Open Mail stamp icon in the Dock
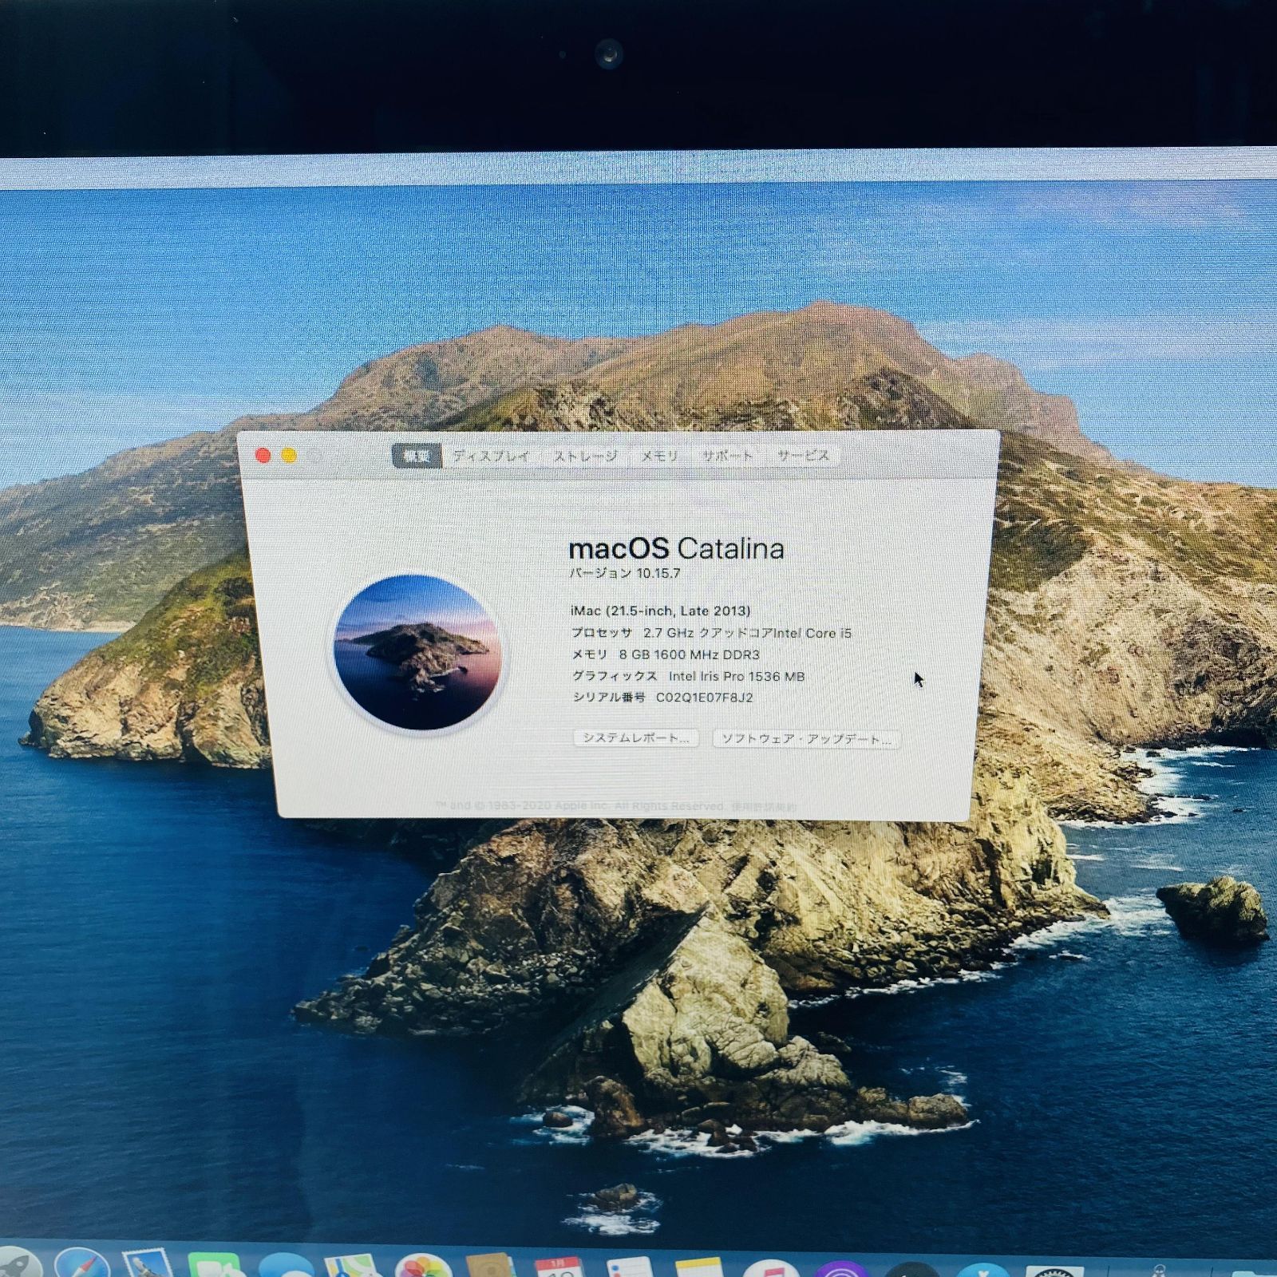The width and height of the screenshot is (1277, 1277). (148, 1264)
